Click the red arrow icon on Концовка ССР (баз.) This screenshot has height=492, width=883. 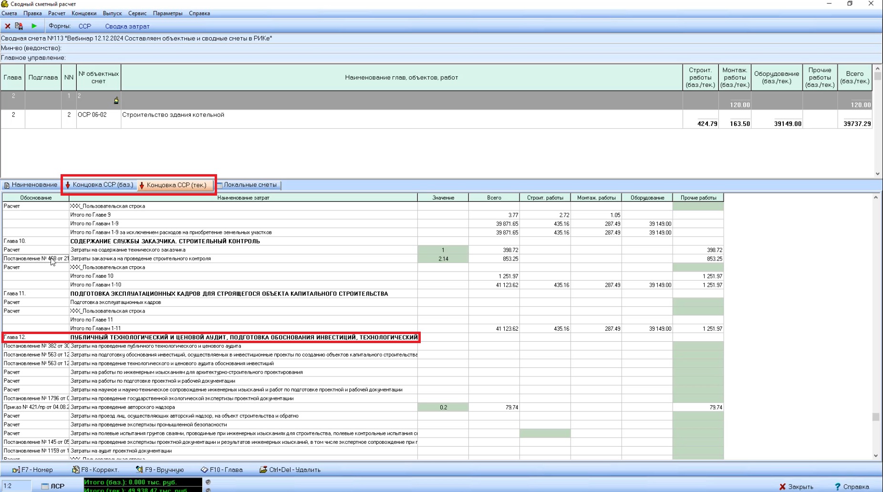(x=68, y=185)
